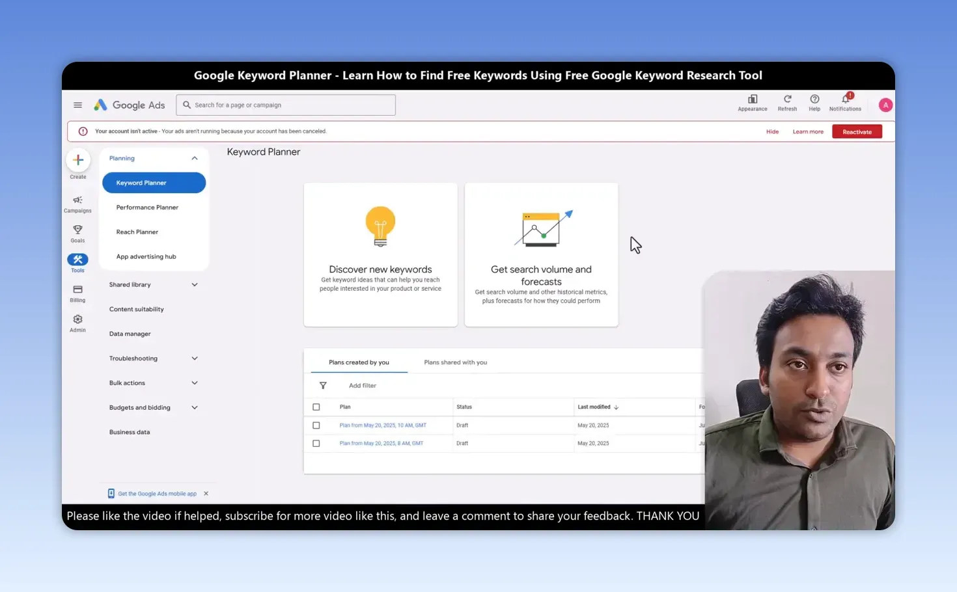Click the Discover new keywords card title
The width and height of the screenshot is (957, 592).
[x=380, y=269]
